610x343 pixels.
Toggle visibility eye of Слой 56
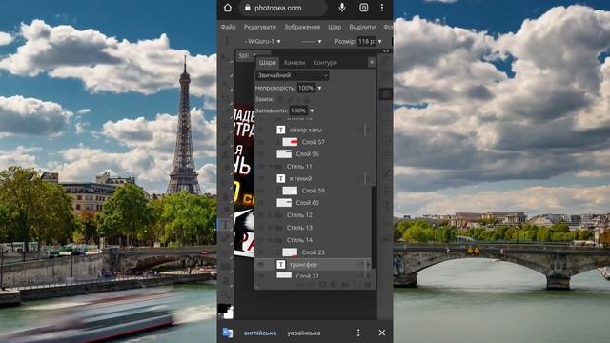261,154
